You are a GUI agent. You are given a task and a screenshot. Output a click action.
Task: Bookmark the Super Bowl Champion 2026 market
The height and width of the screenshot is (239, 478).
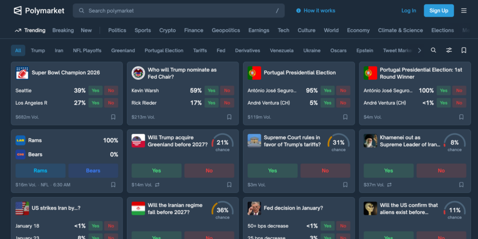[113, 117]
